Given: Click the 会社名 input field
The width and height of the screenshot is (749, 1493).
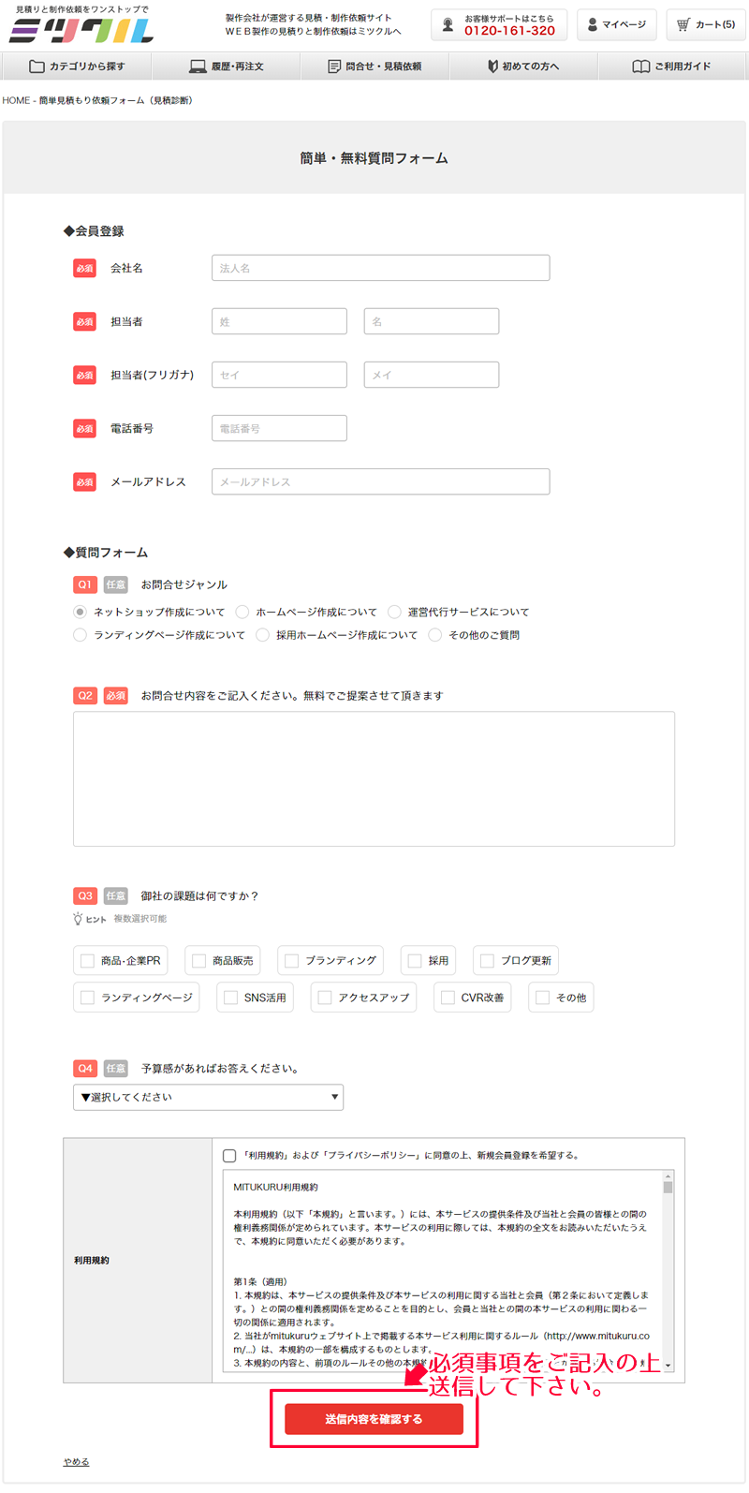Looking at the screenshot, I should point(380,268).
